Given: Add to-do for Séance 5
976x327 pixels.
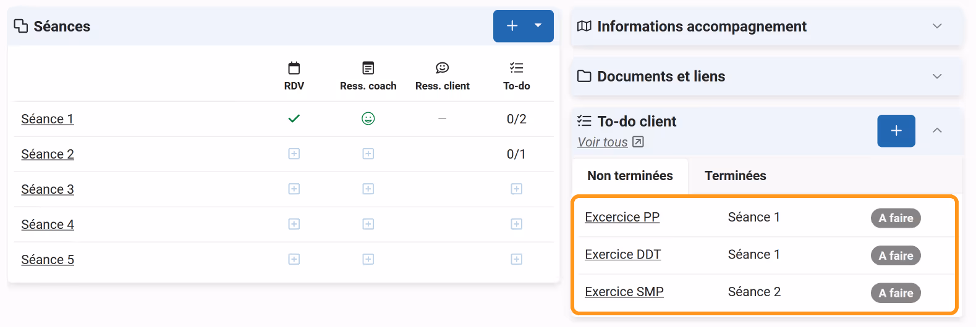Looking at the screenshot, I should pyautogui.click(x=517, y=259).
